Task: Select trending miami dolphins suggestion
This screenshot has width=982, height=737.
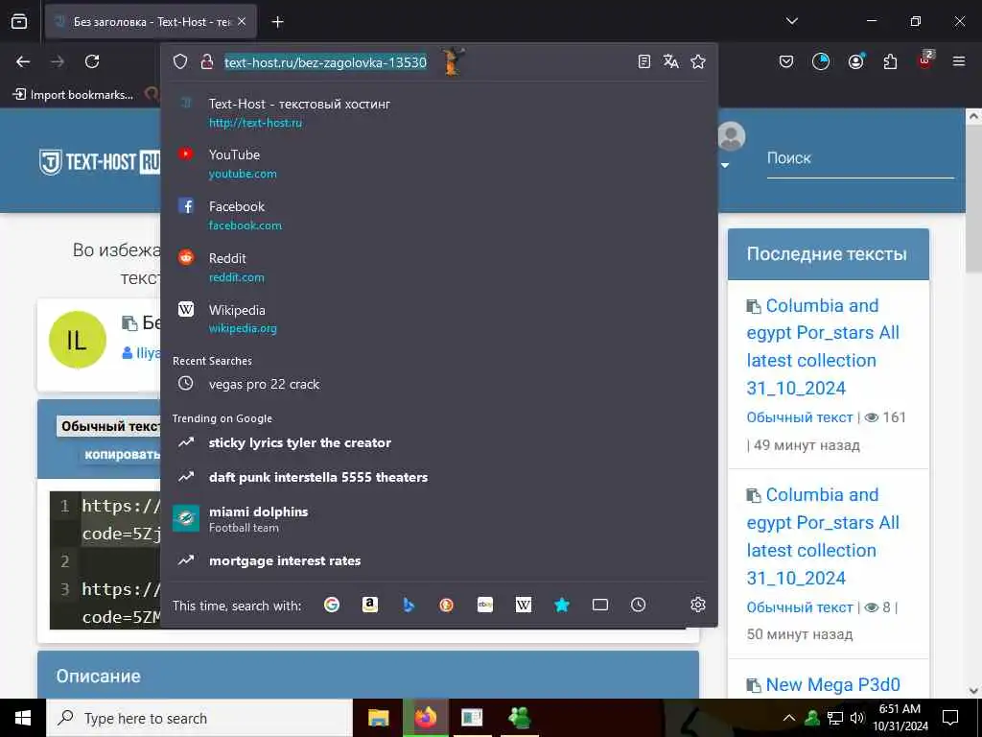Action: pyautogui.click(x=438, y=519)
